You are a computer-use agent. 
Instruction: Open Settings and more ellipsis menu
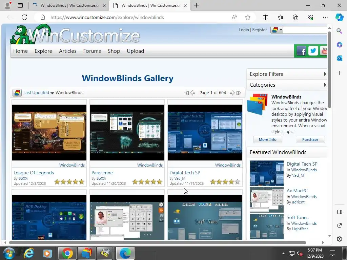coord(325,17)
